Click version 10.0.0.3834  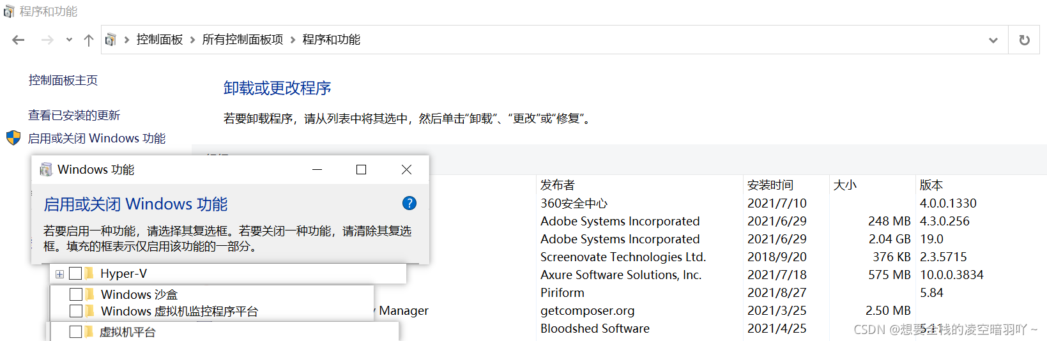click(952, 275)
